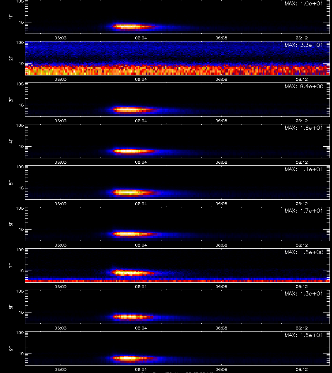Click the 06:08 time label under panel 2F
This screenshot has width=332, height=373.
(x=221, y=80)
